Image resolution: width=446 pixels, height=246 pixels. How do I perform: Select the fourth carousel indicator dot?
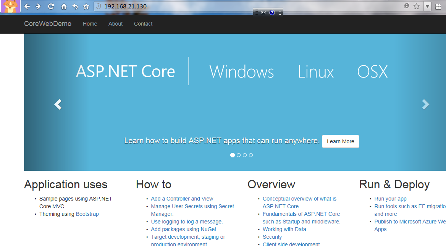click(x=251, y=155)
